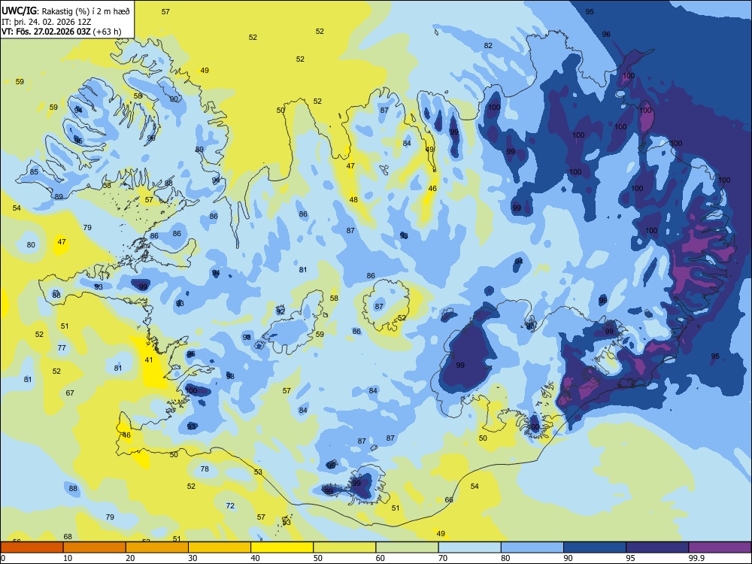The image size is (752, 564).
Task: Click the 'IT: þri. 24. 02. 2026 12Z' line
Action: (x=46, y=22)
